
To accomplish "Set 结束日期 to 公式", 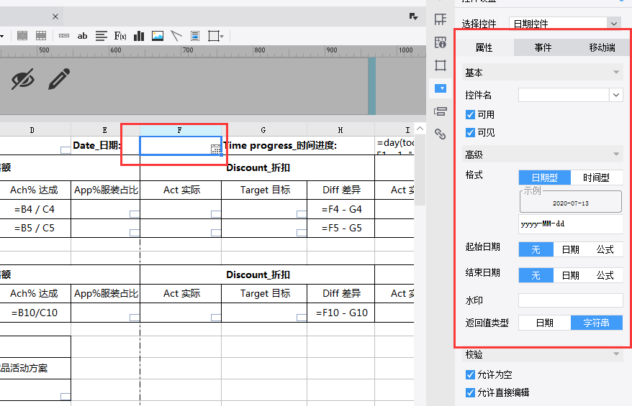I will 605,275.
